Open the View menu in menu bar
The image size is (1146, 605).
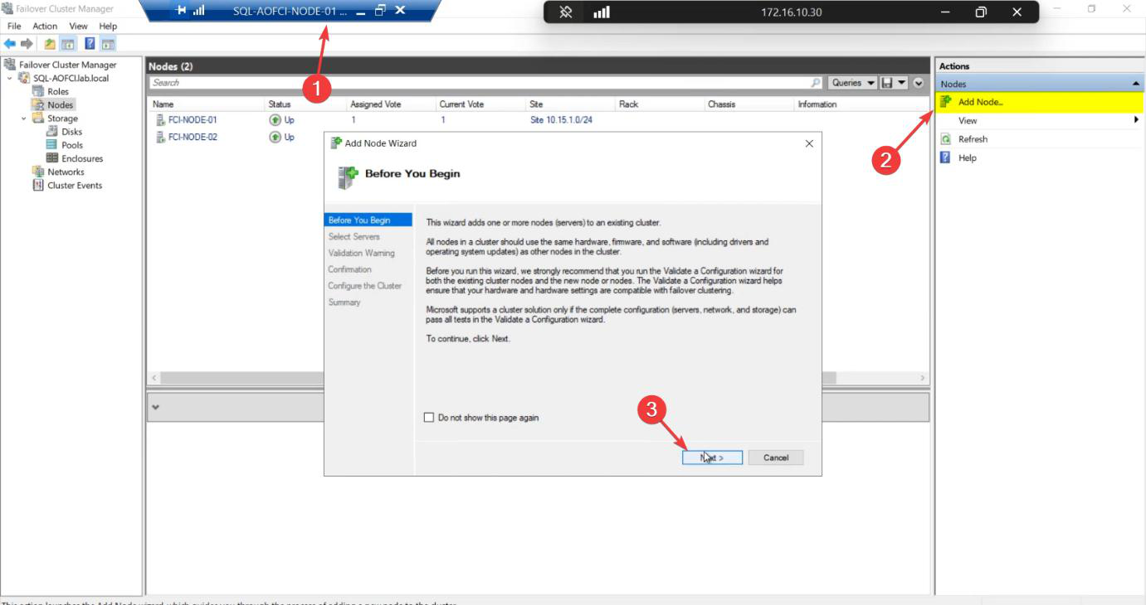[x=78, y=27]
